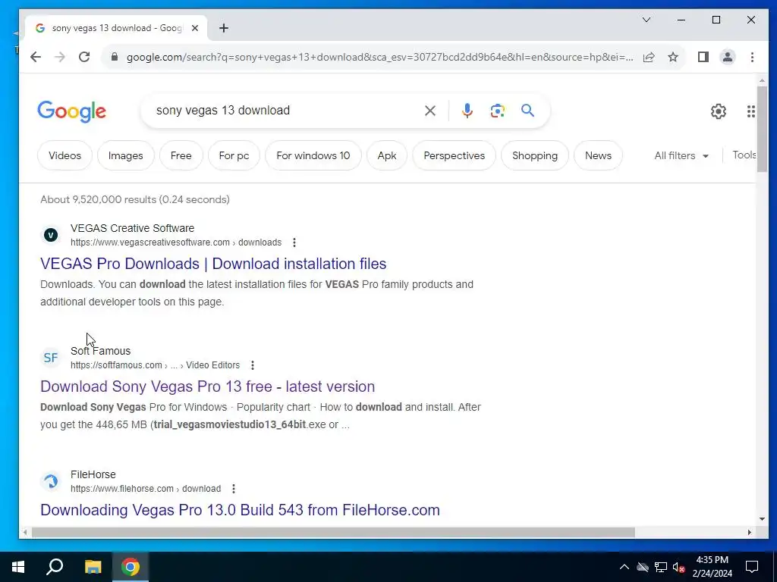Filter results by Images
The width and height of the screenshot is (777, 582).
pyautogui.click(x=126, y=155)
